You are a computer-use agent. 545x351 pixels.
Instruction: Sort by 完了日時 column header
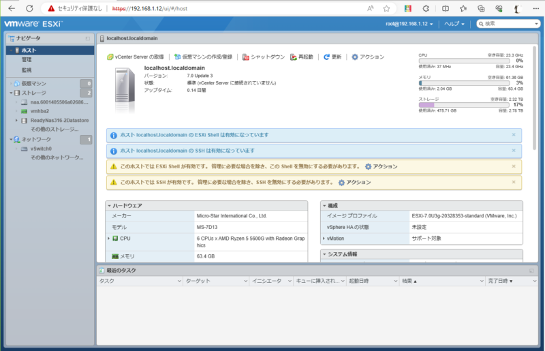point(512,281)
